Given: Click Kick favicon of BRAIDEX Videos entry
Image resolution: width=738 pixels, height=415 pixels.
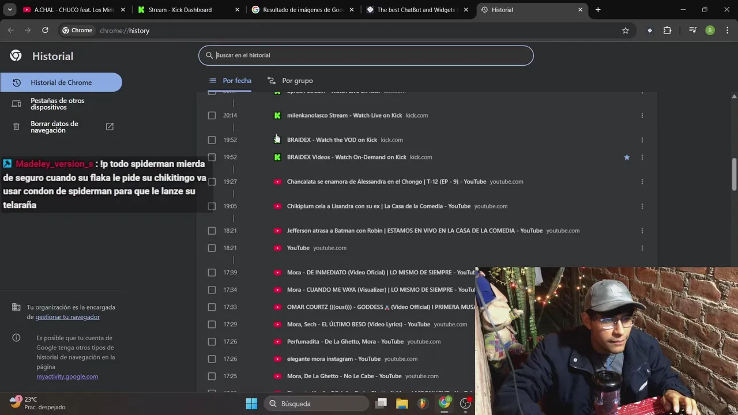Looking at the screenshot, I should pyautogui.click(x=277, y=157).
